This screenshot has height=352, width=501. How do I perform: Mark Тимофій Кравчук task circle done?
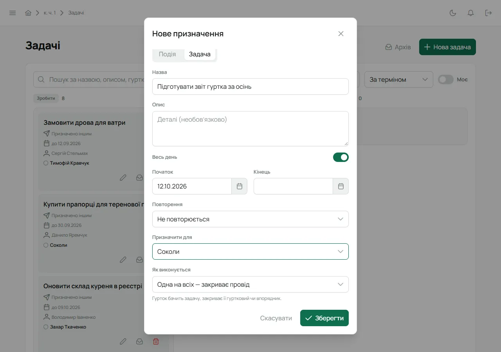coord(46,163)
